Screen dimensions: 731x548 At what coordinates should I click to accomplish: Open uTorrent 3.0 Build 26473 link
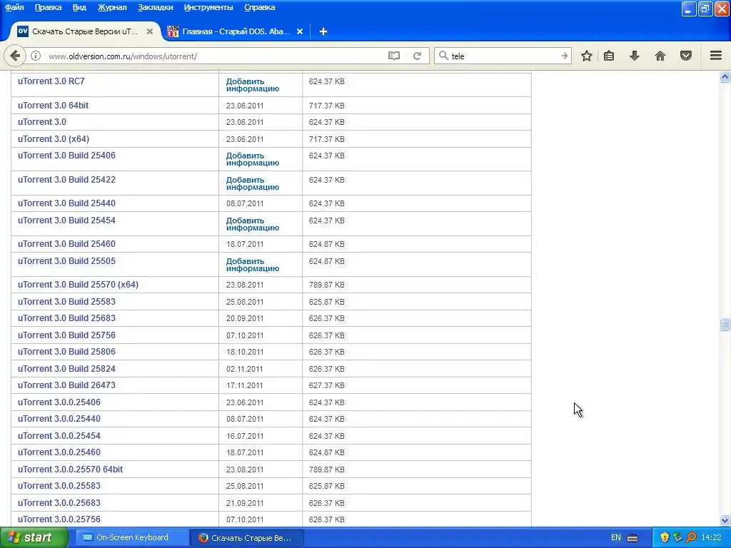click(x=66, y=385)
